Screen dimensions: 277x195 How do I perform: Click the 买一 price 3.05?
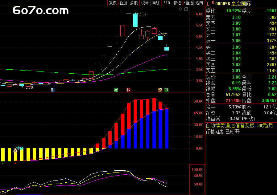236,47
